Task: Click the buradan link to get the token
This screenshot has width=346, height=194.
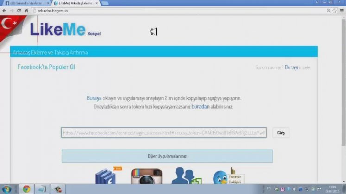Action: coord(201,106)
